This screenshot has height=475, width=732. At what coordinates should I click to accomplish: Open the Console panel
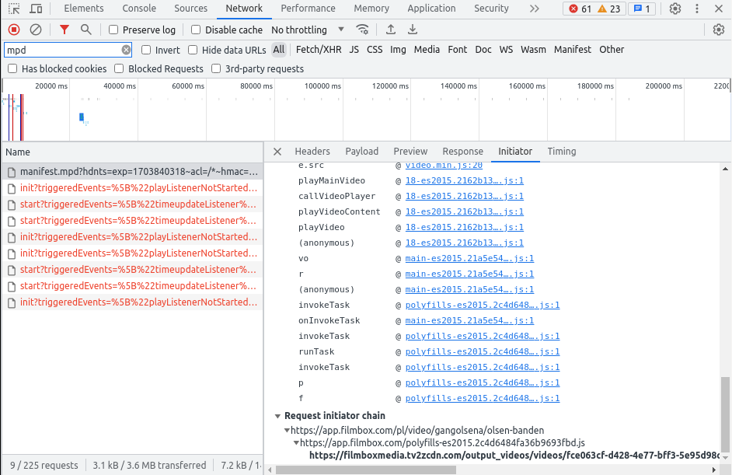139,9
